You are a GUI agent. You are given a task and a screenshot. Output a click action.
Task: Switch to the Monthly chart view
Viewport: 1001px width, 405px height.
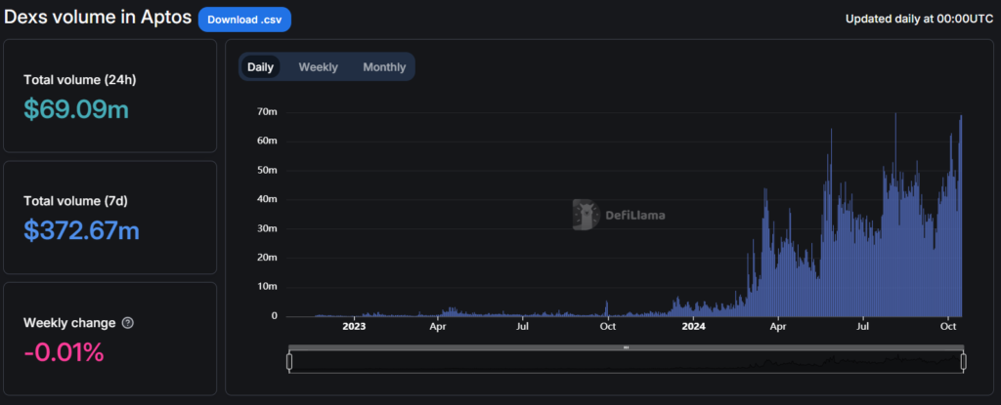click(384, 67)
